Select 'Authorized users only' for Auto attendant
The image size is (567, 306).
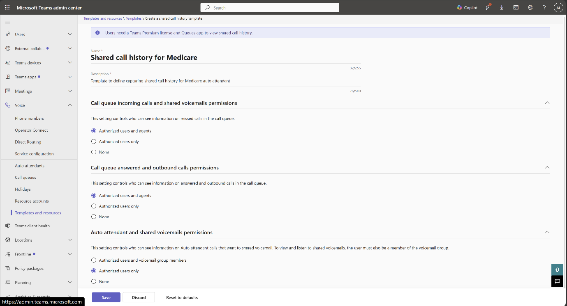coord(94,271)
